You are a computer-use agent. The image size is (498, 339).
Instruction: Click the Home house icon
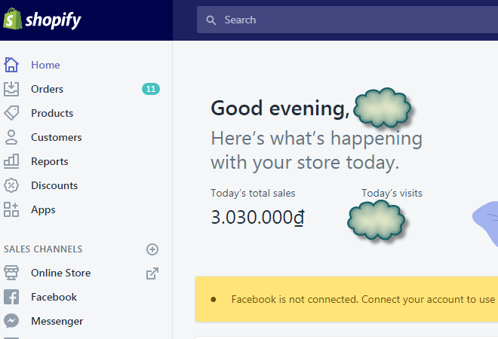point(11,65)
